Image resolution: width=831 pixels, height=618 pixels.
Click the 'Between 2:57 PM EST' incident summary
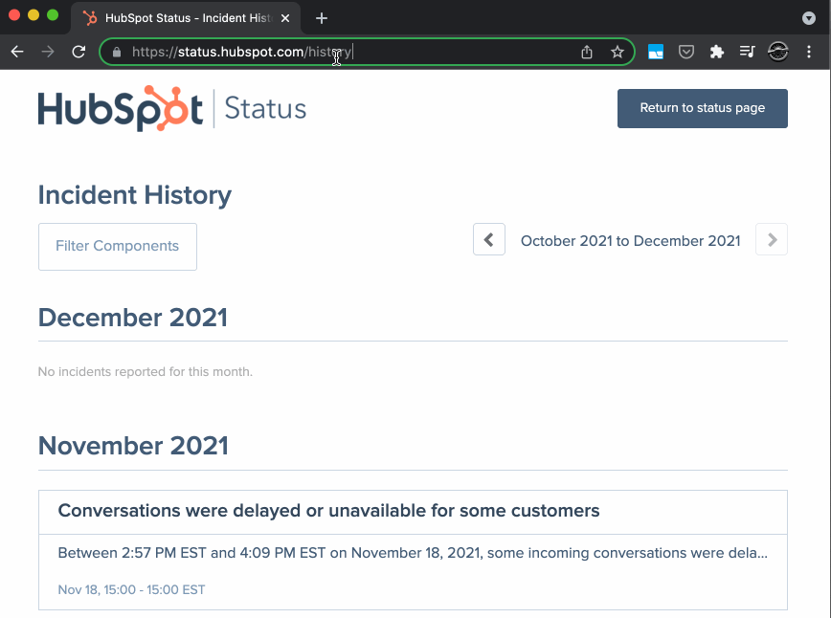coord(413,553)
